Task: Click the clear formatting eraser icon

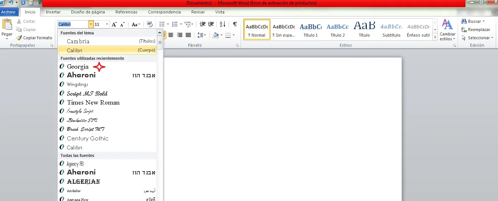Action: [x=150, y=24]
